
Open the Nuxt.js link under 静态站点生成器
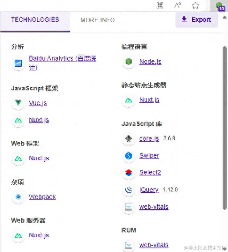coord(149,100)
